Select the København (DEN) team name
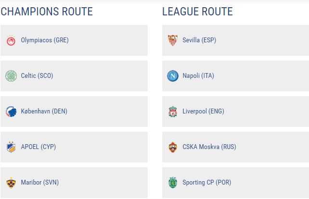 pos(44,112)
